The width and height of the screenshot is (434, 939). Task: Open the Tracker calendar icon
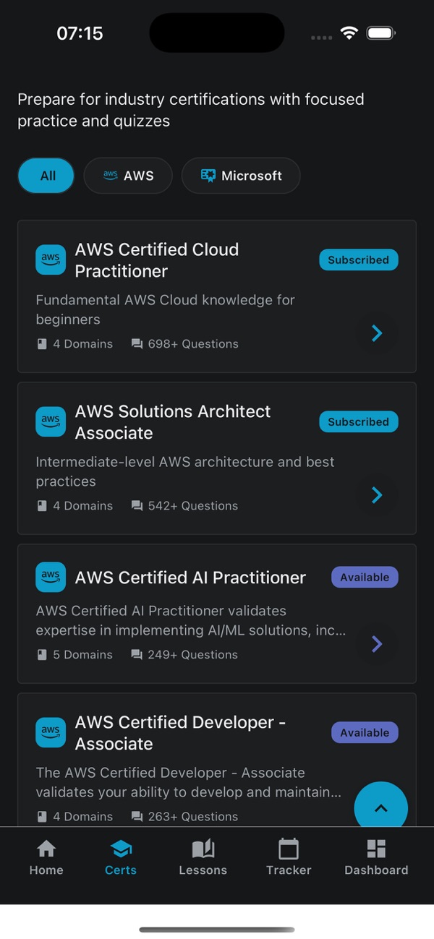[289, 849]
